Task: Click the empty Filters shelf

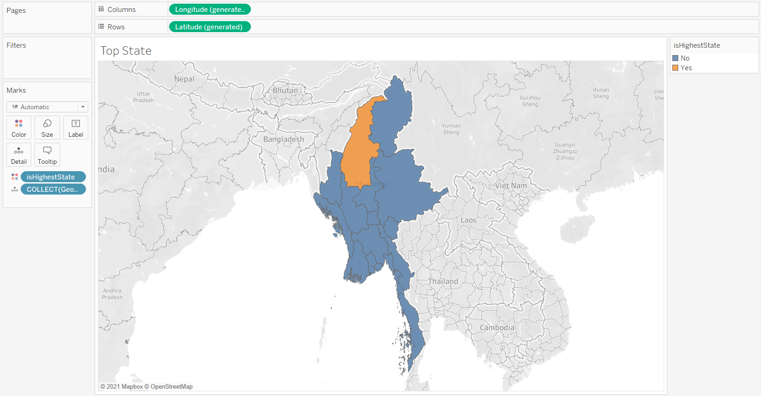Action: coord(47,62)
